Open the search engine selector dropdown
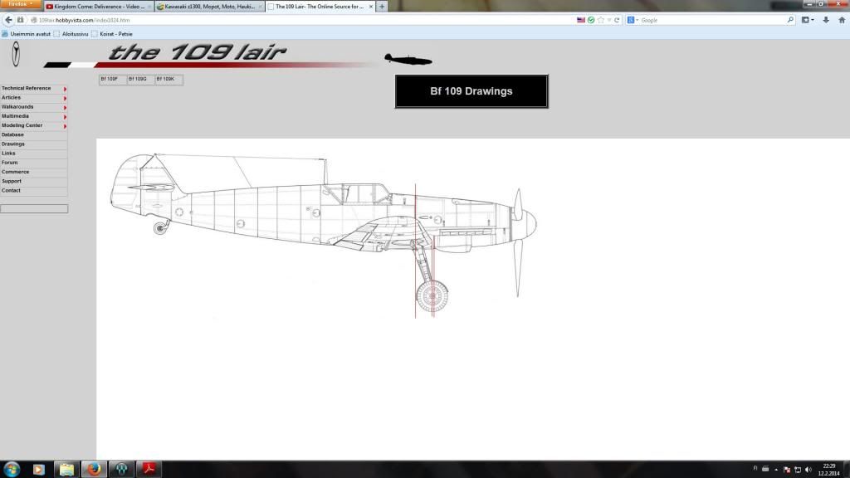This screenshot has height=478, width=850. click(x=633, y=20)
